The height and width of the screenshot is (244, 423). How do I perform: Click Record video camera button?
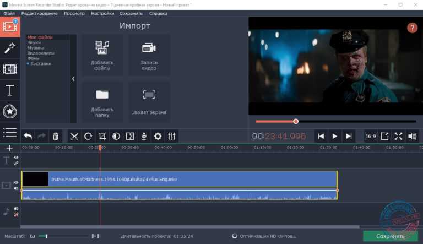click(x=149, y=55)
